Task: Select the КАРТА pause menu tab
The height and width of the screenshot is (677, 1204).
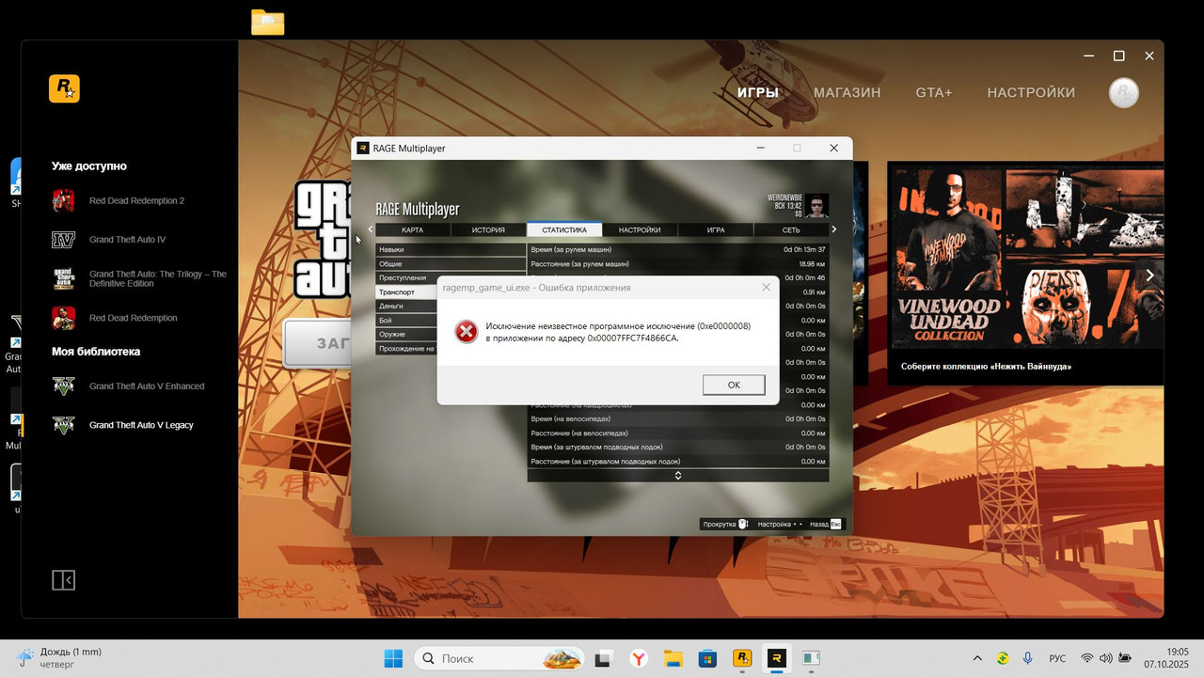Action: pos(412,229)
